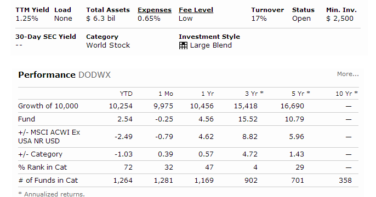
Task: Click the % Rank in Cat row label
Action: click(42, 167)
